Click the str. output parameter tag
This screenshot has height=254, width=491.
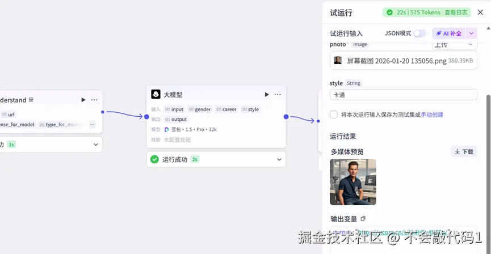click(175, 120)
